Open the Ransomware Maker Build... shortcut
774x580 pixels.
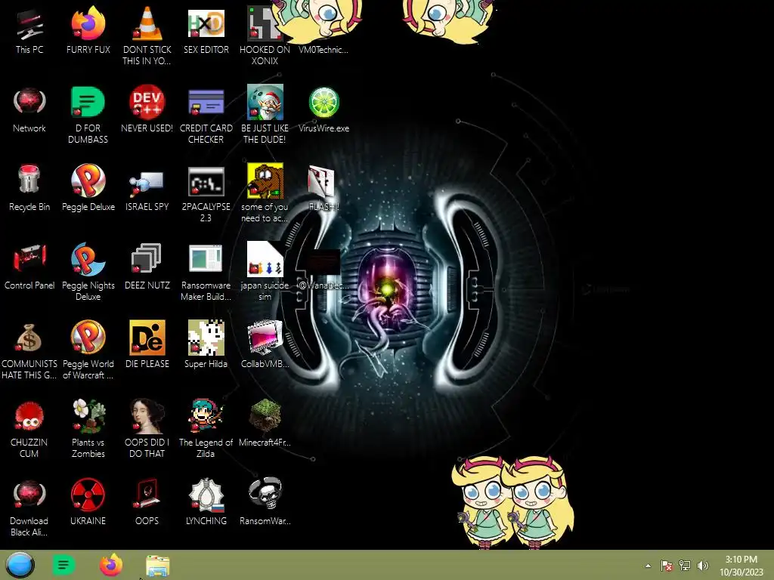[206, 258]
